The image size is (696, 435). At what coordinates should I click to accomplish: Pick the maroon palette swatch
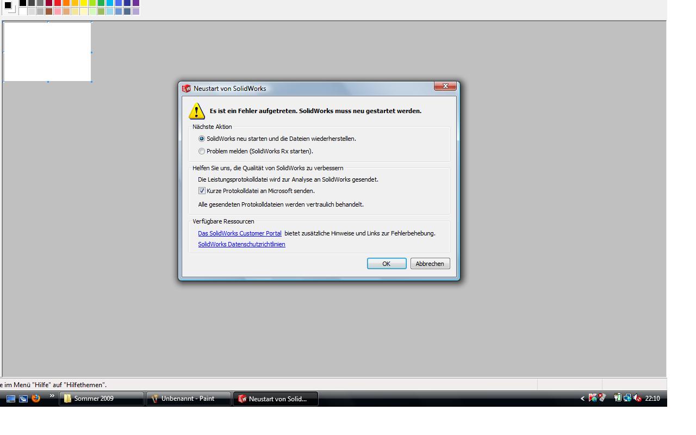point(49,3)
